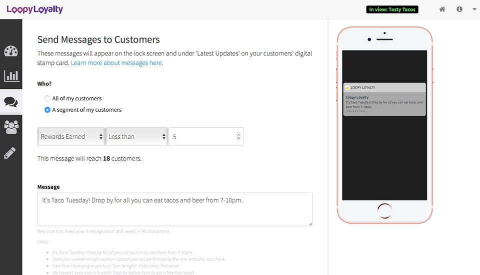Click the home icon in top bar
Screen dimensions: 480x275
pyautogui.click(x=442, y=9)
